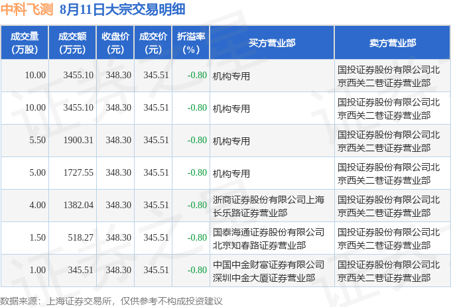Click the 国泰海通证券 北京知春路 buyer cell
This screenshot has height=307, width=451.
272,238
